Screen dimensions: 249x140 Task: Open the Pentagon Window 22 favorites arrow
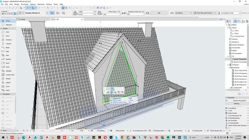(47, 13)
